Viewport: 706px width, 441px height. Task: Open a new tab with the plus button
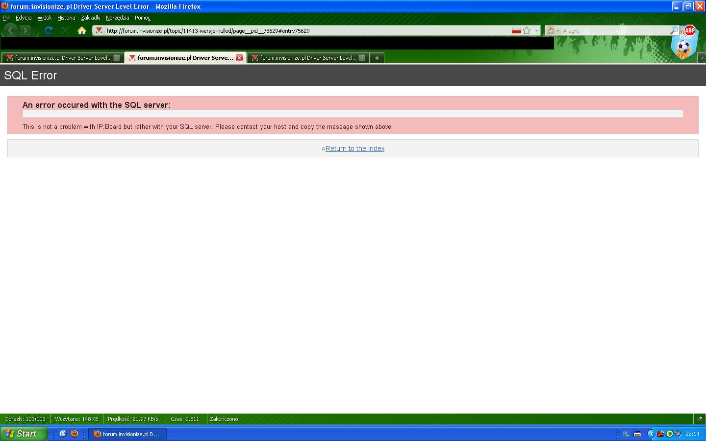tap(377, 57)
